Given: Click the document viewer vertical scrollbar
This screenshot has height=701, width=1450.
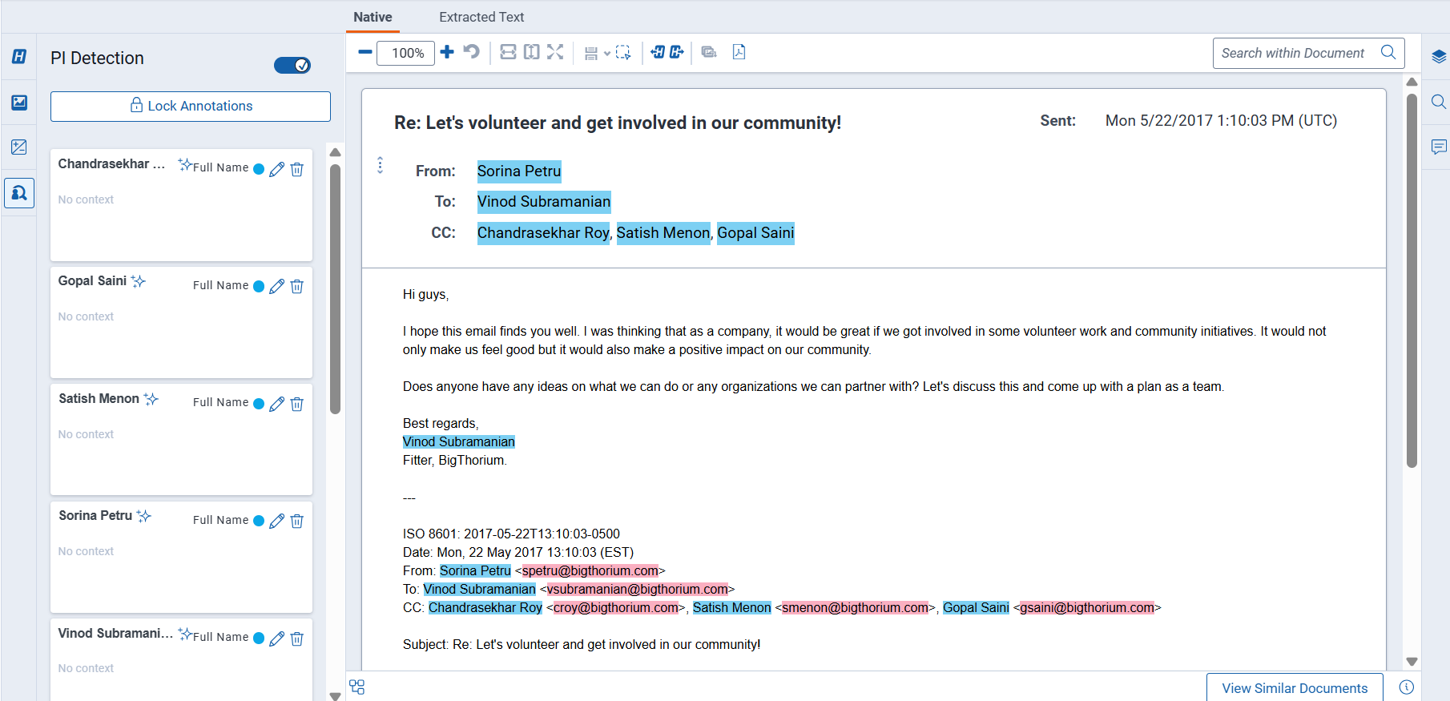Looking at the screenshot, I should click(1412, 280).
